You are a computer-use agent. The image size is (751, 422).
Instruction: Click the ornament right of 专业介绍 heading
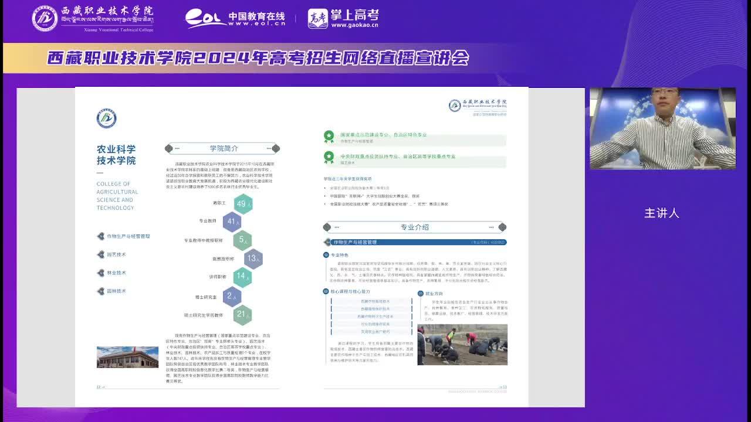pyautogui.click(x=502, y=227)
